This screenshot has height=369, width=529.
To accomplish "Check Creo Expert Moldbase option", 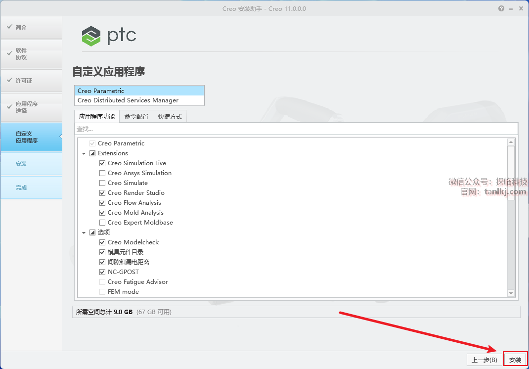I will click(x=102, y=223).
